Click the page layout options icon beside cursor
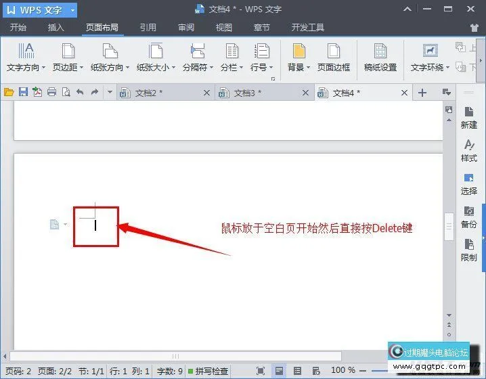Viewport: 486px width, 379px height. click(x=55, y=224)
